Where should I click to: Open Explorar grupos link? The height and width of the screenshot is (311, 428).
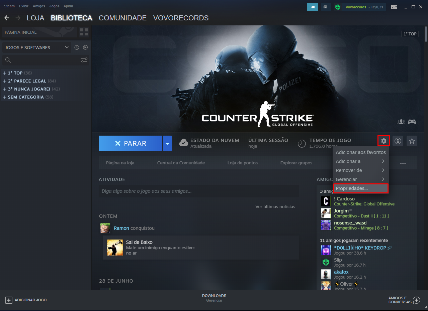[296, 163]
